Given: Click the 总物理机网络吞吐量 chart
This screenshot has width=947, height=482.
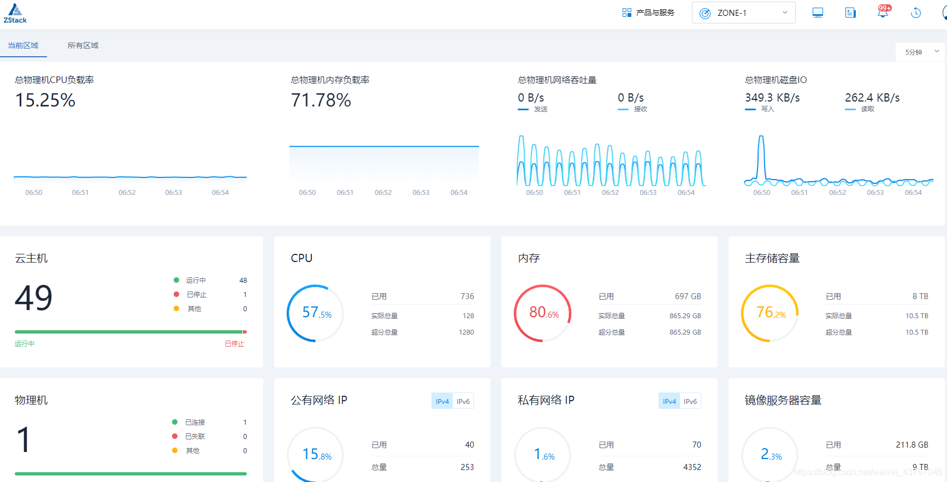Looking at the screenshot, I should (611, 161).
